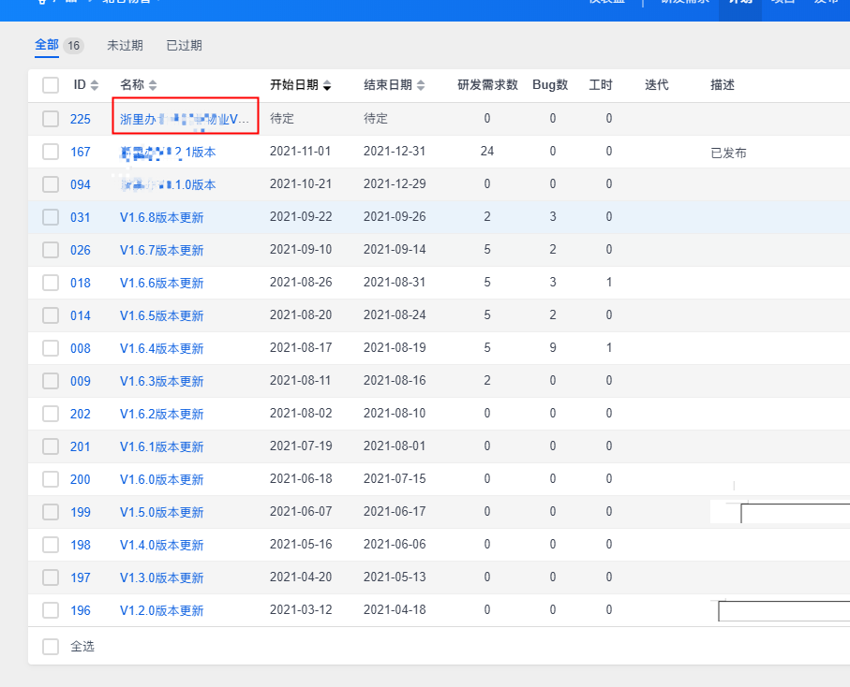This screenshot has width=850, height=687.
Task: Enable the 全选 checkbox at bottom
Action: 51,646
